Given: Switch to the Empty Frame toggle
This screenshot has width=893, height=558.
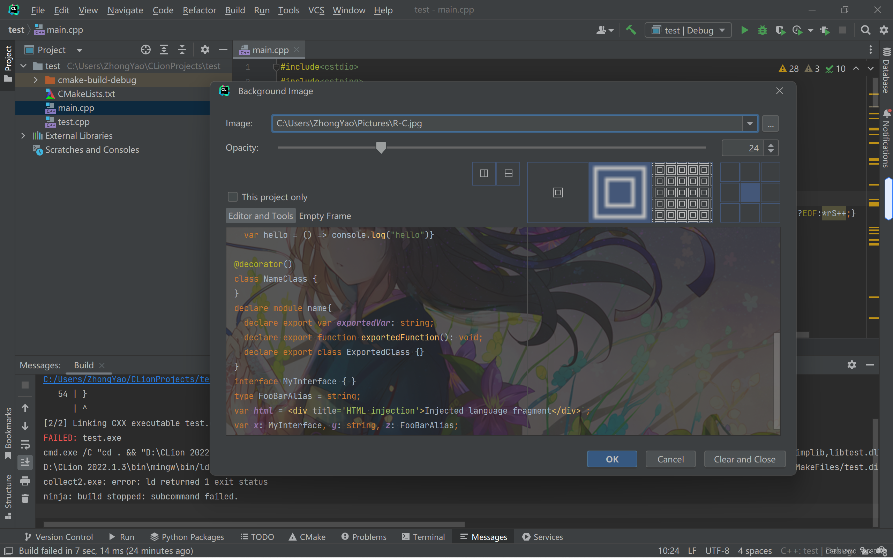Looking at the screenshot, I should 325,216.
